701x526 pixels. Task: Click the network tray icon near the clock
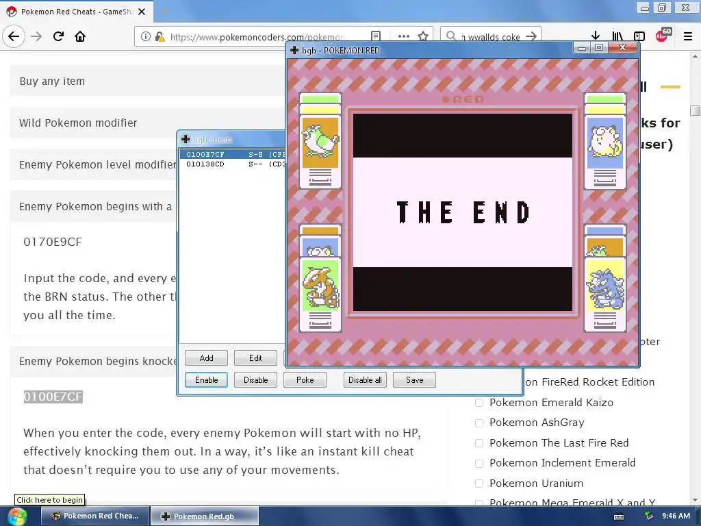click(649, 516)
